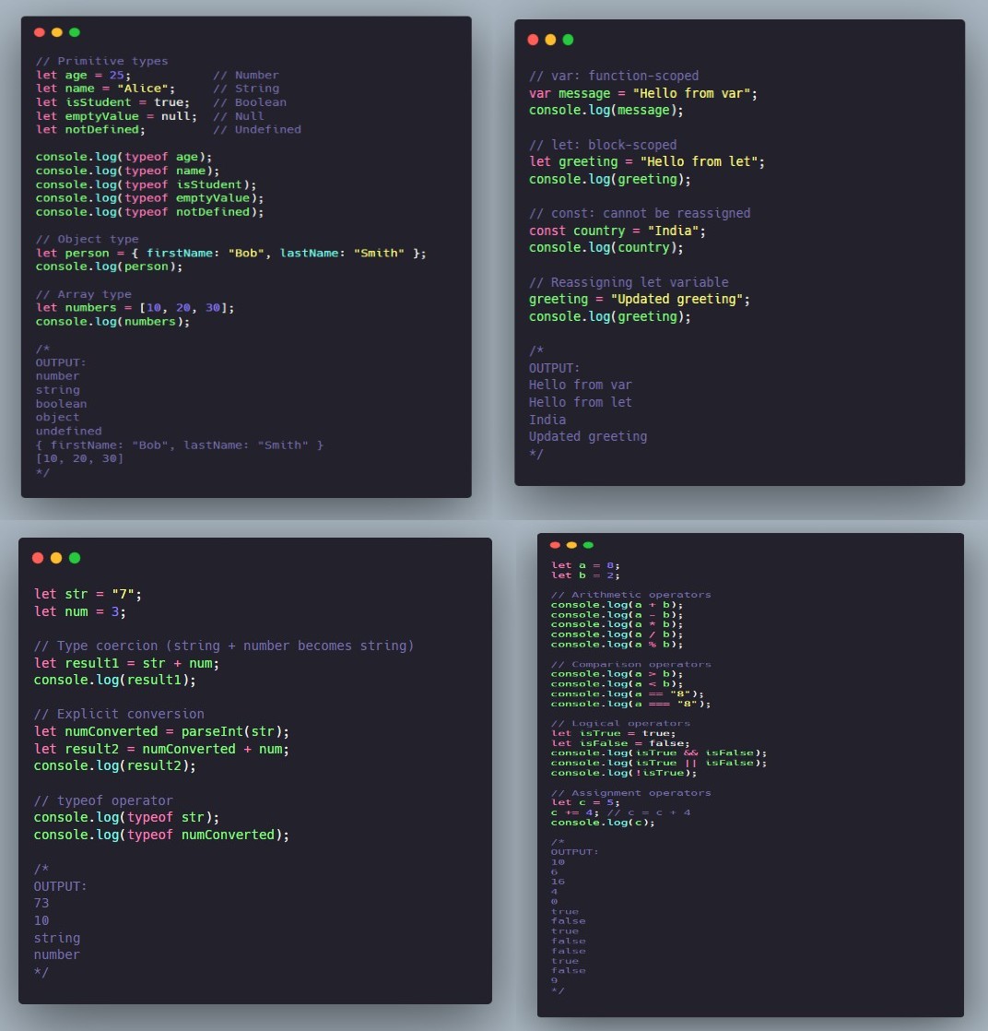Click the '// Object type' comment
The height and width of the screenshot is (1031, 988).
(87, 240)
